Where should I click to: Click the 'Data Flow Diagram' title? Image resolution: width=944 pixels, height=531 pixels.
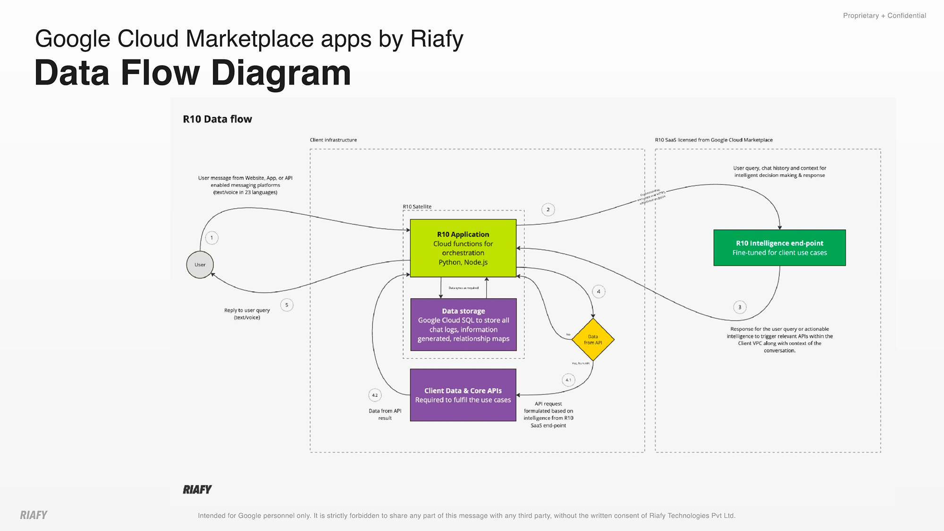pyautogui.click(x=193, y=73)
